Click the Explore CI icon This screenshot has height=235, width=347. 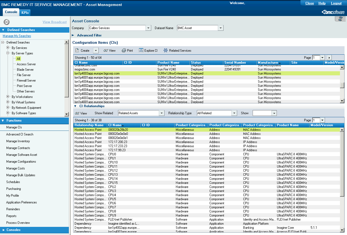click(x=141, y=50)
